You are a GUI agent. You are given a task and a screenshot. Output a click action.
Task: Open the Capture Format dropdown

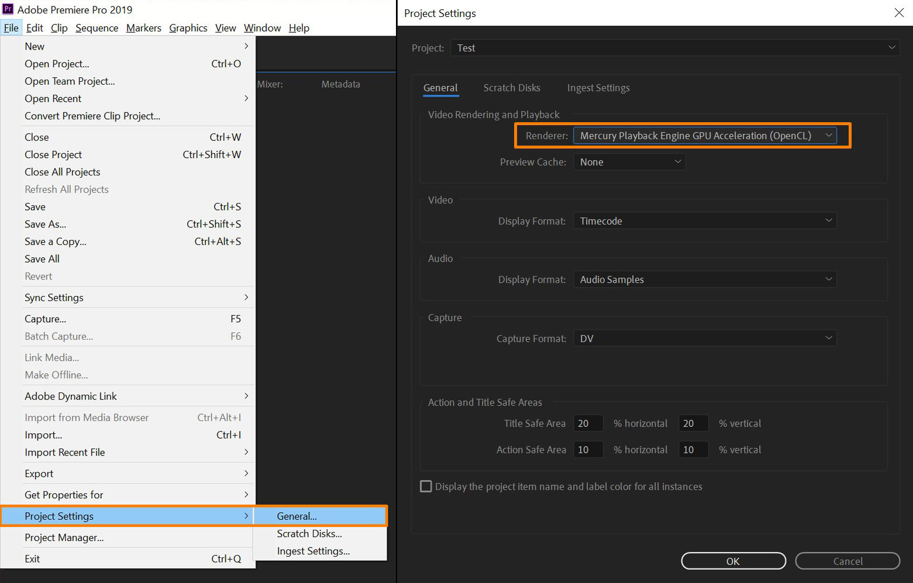pyautogui.click(x=705, y=339)
